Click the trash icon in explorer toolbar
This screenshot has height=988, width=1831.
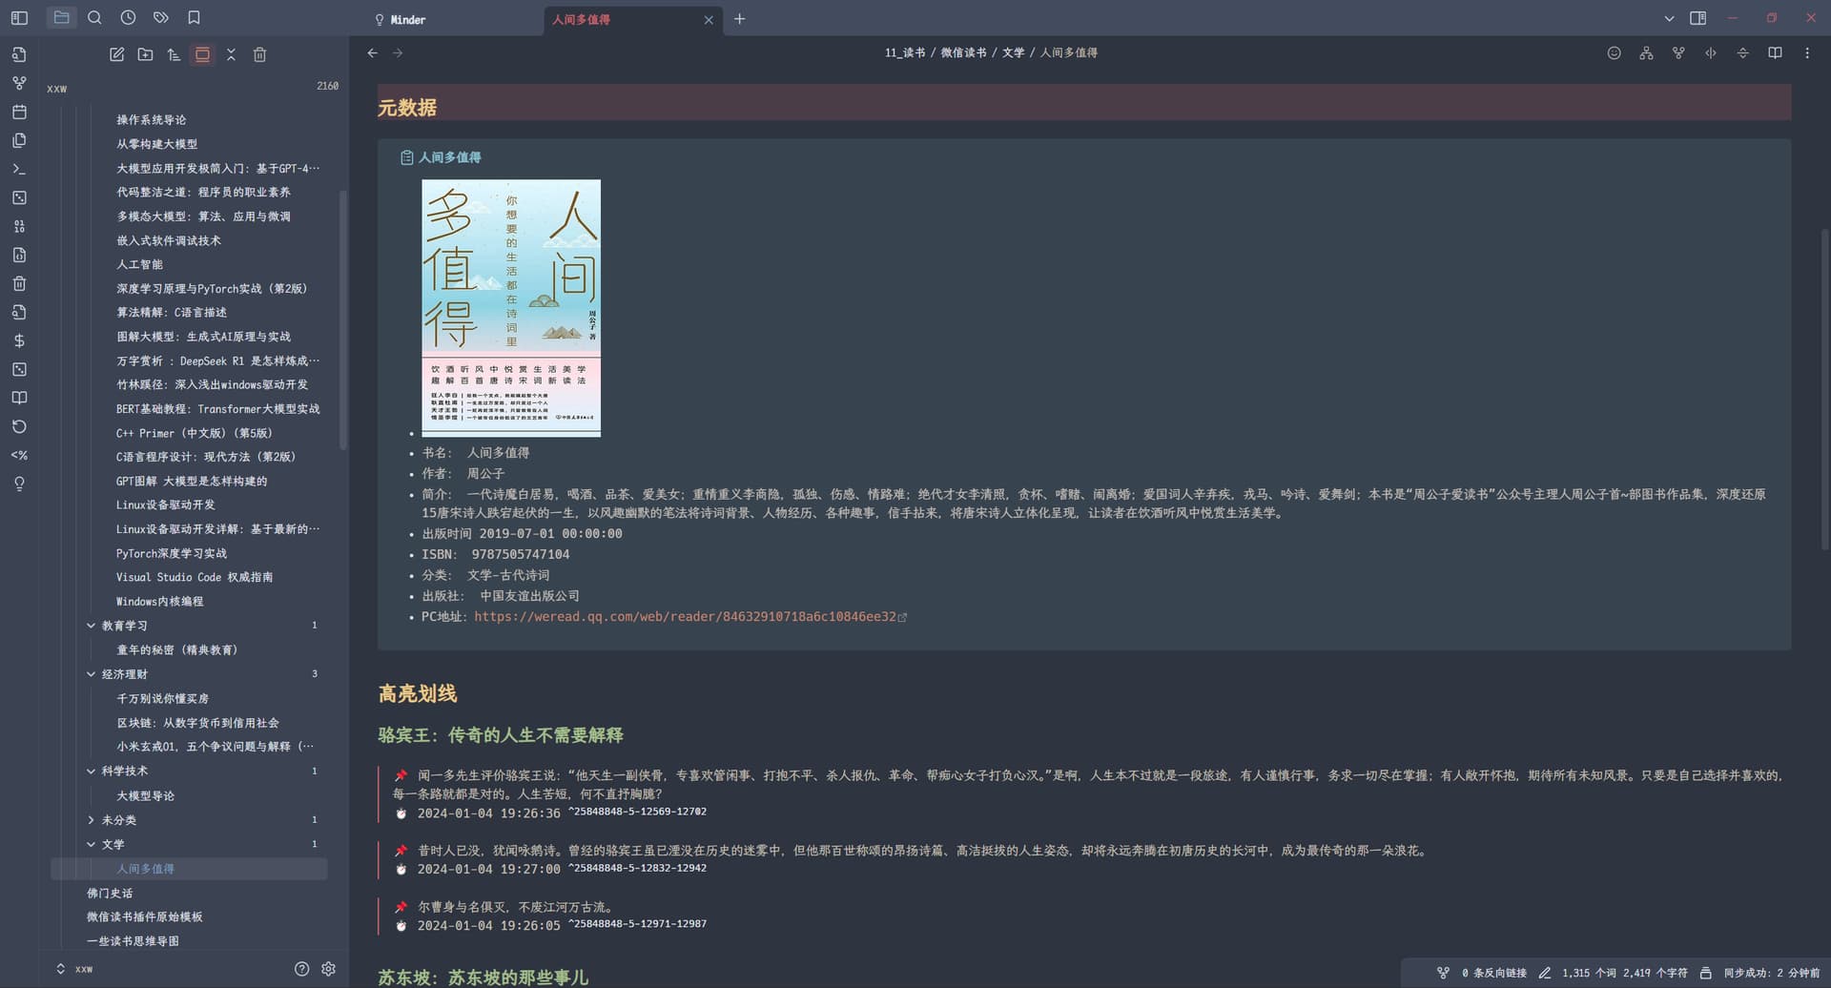[259, 54]
